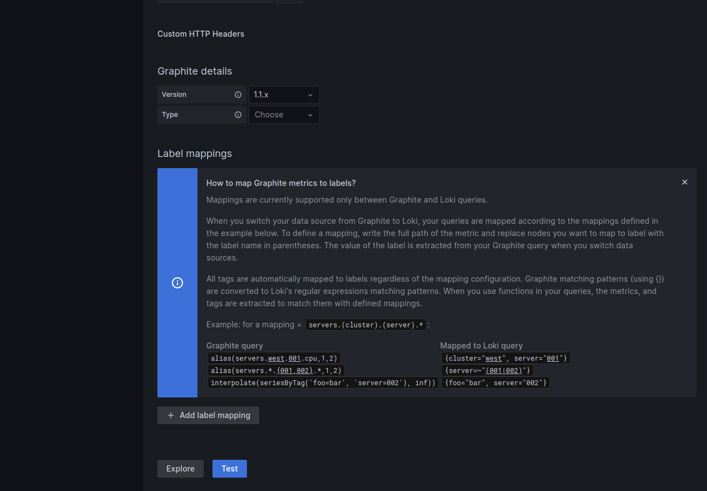The height and width of the screenshot is (491, 707).
Task: Click the chevron on the Type selector
Action: tap(310, 115)
